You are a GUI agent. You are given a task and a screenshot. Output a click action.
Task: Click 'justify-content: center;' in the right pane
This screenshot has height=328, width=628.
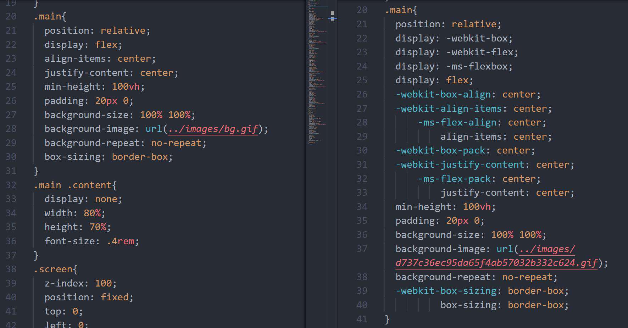point(507,193)
